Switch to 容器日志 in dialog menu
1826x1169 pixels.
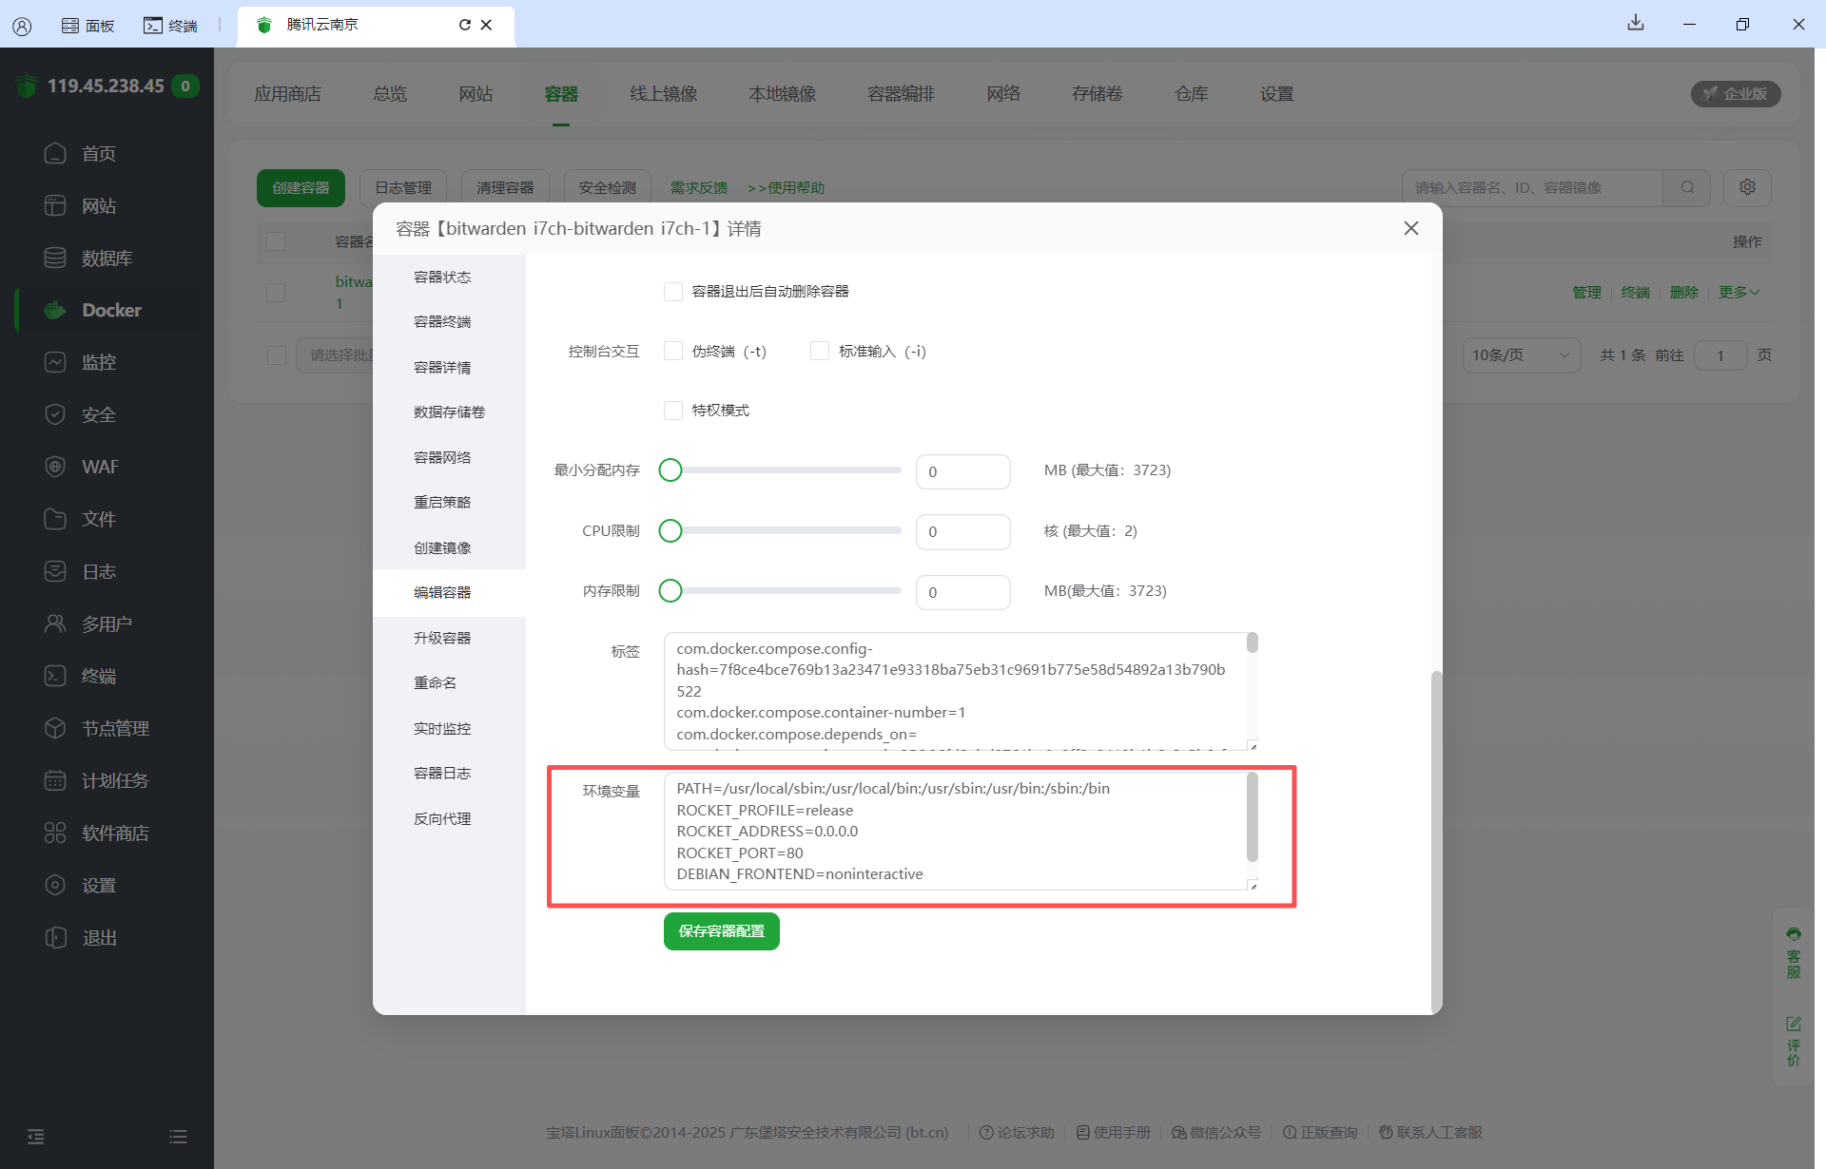pyautogui.click(x=442, y=773)
